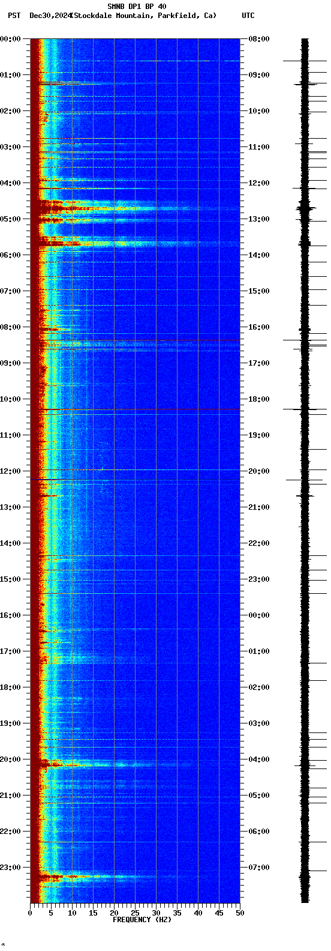Viewport: 331px width, 951px height.
Task: Click the '10' tick on the frequency axis
Action: tap(72, 913)
